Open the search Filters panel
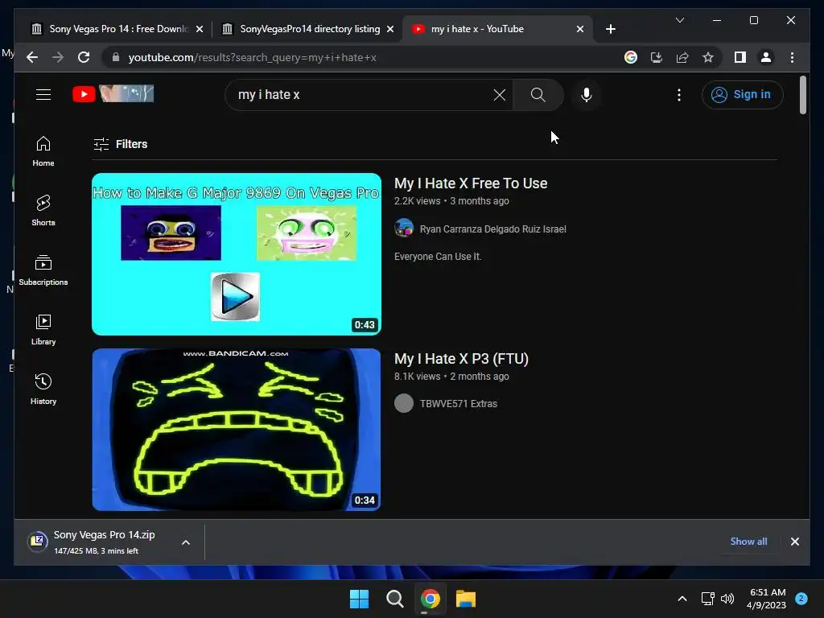The image size is (824, 618). pos(121,144)
